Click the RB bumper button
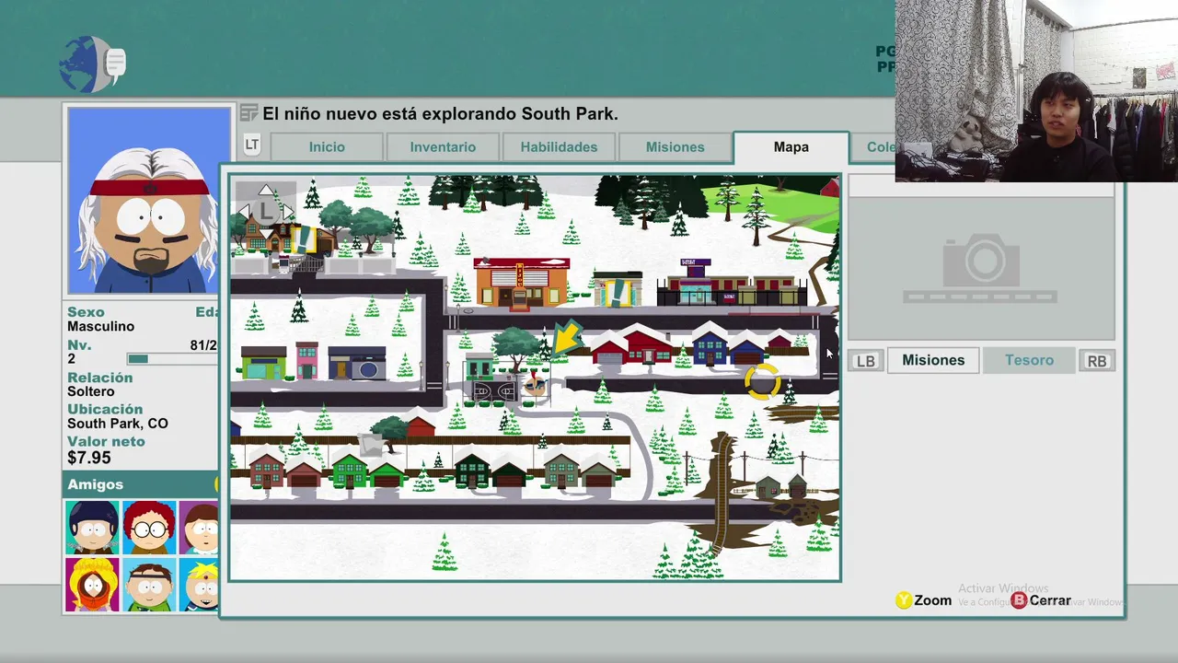The height and width of the screenshot is (663, 1178). pos(1097,361)
